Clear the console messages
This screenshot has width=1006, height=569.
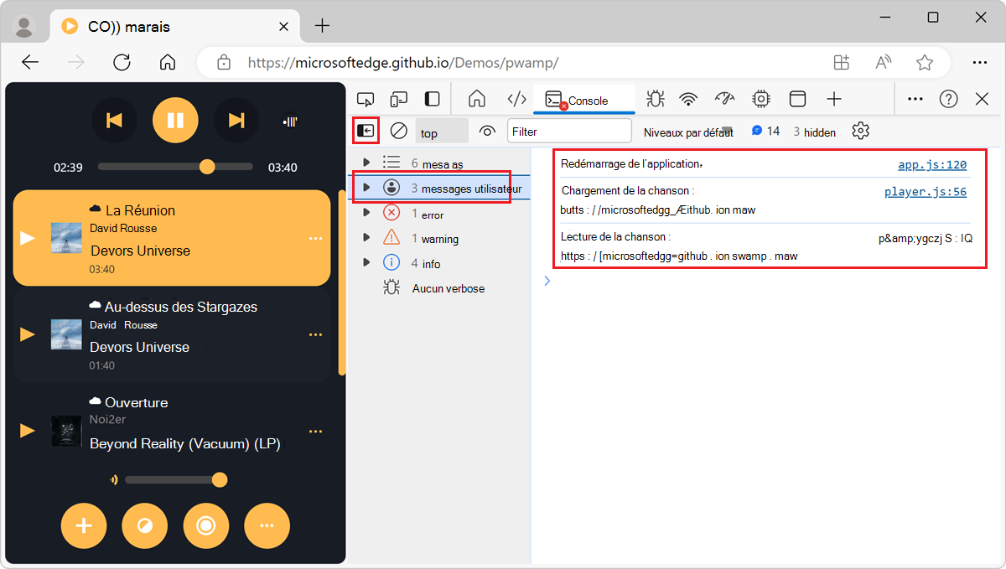pyautogui.click(x=398, y=131)
